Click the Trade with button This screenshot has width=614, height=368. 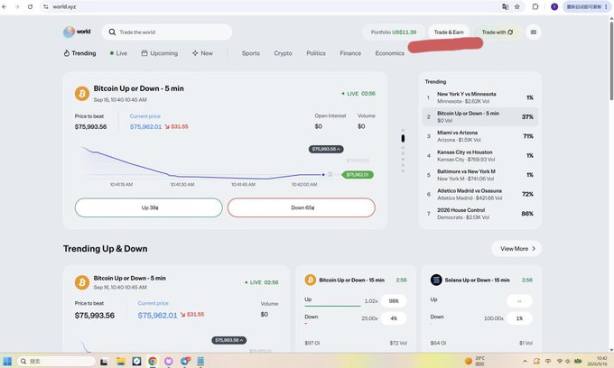click(x=498, y=32)
